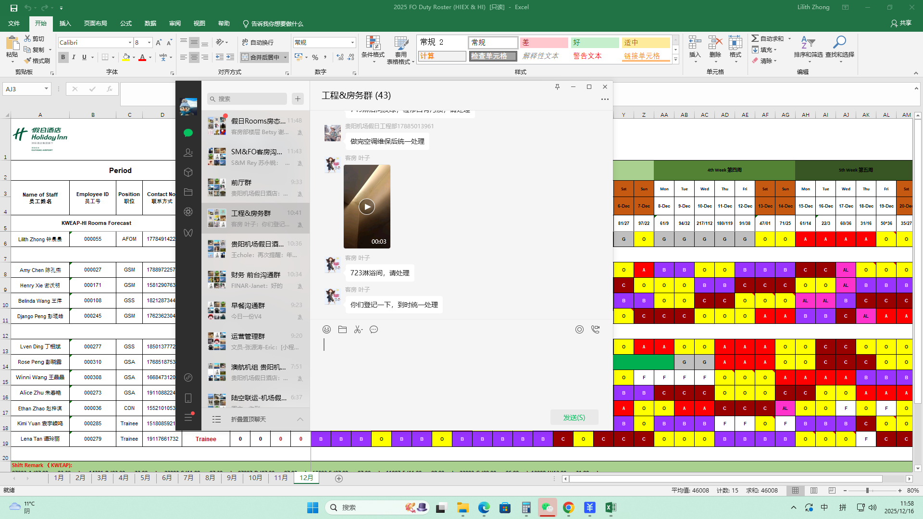Select the screenshot scissors tool
The height and width of the screenshot is (519, 923).
pos(358,330)
